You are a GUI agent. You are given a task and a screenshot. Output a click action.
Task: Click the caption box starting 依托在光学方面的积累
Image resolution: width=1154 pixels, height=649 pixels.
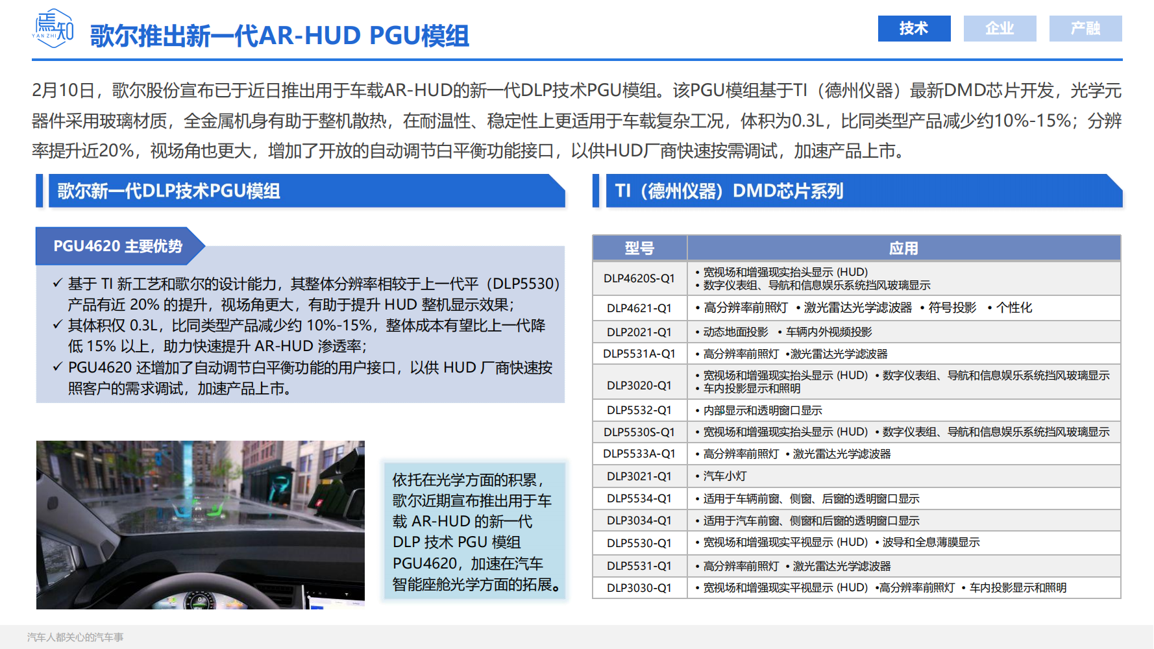tap(475, 532)
